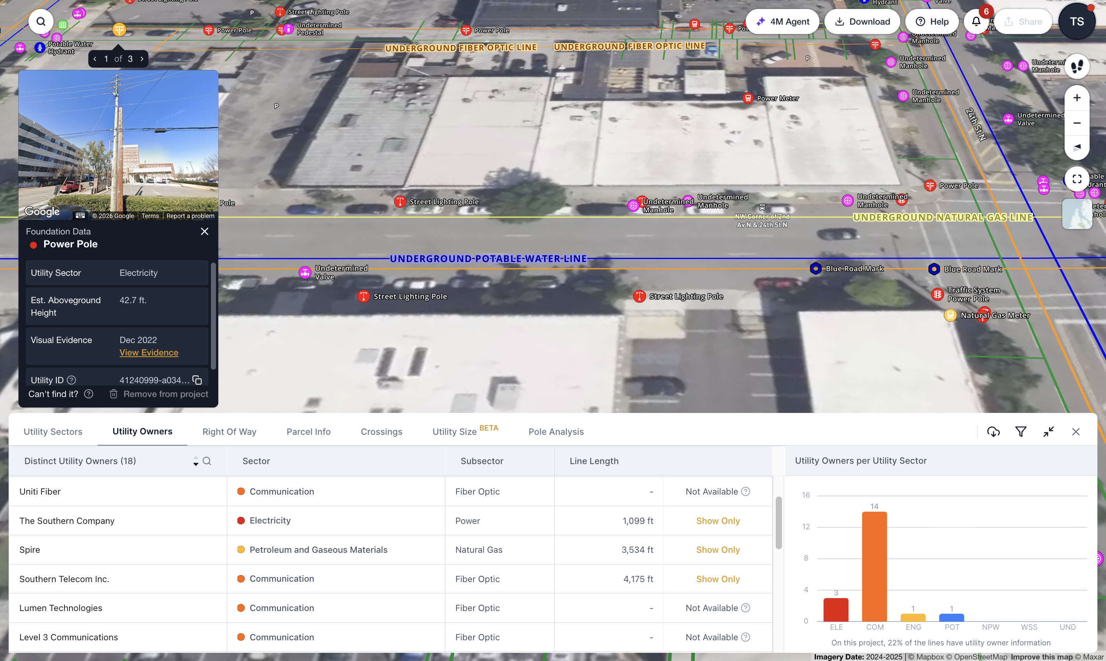Collapse the bottom data panel
Viewport: 1106px width, 661px height.
click(1049, 432)
